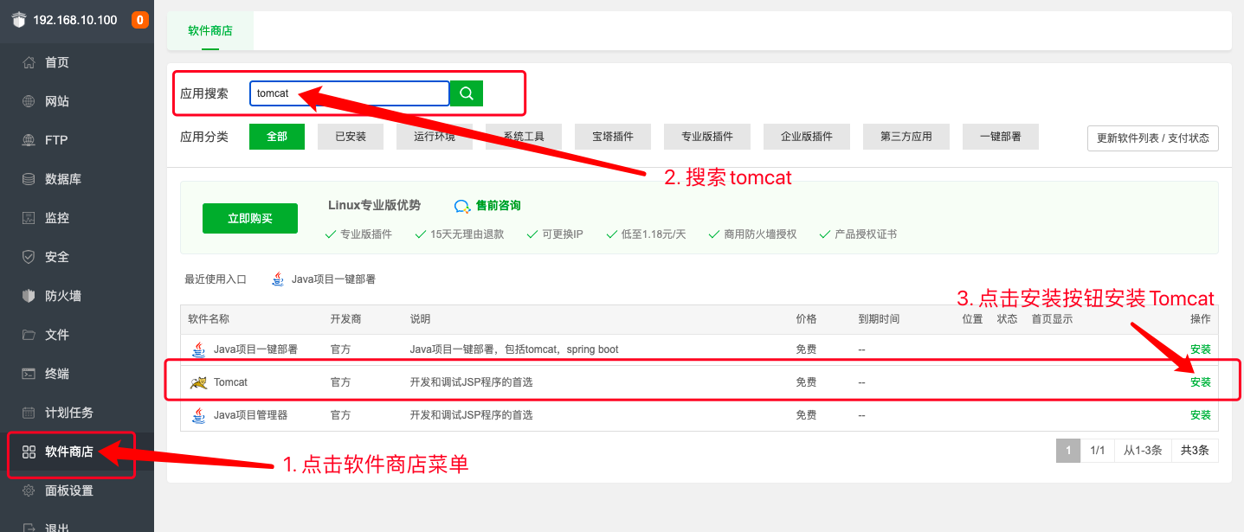Click the 共3条 total count label
This screenshot has height=532, width=1244.
(1196, 450)
